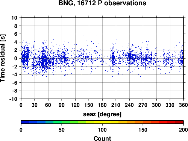
Task: Click the 360 tick label on x-axis
Action: tap(183, 105)
